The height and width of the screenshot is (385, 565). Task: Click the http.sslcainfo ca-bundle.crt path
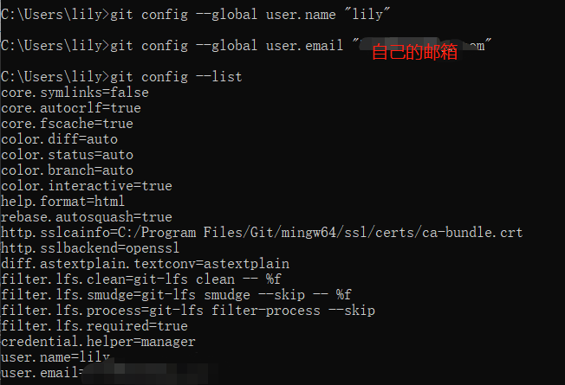pyautogui.click(x=321, y=233)
